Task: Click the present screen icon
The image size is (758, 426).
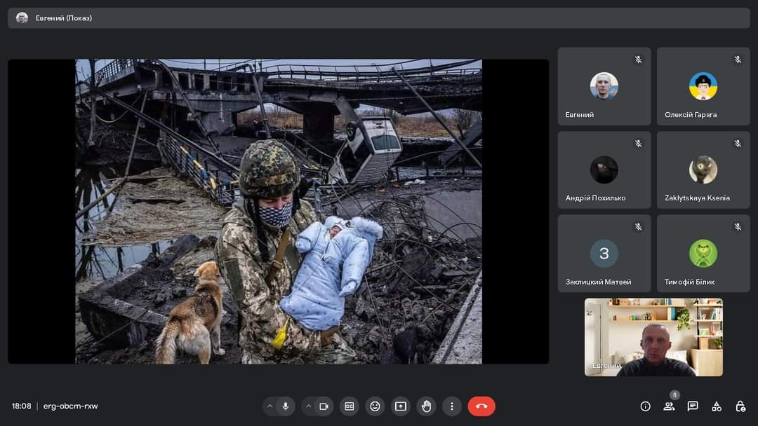Action: click(401, 406)
